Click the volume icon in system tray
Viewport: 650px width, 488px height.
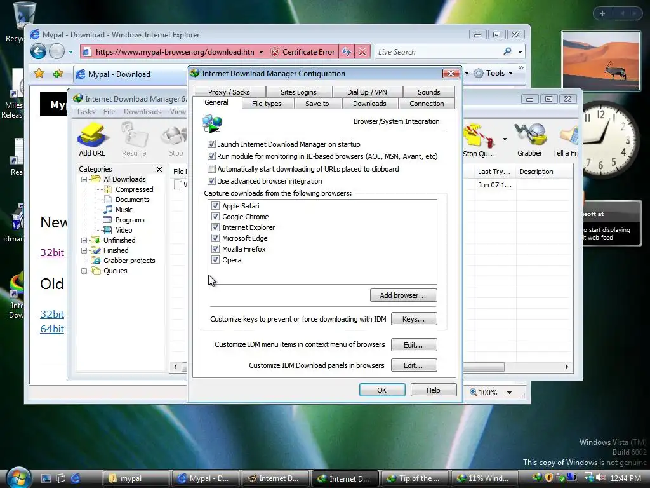pos(599,478)
